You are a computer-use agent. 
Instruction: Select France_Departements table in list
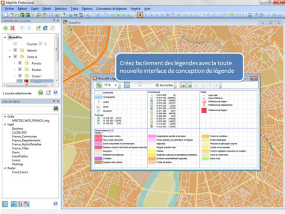coord(26,140)
